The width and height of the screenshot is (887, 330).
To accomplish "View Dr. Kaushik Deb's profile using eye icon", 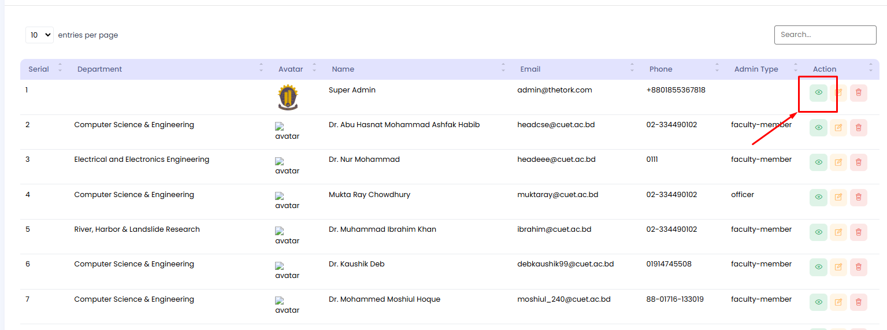I will (818, 267).
